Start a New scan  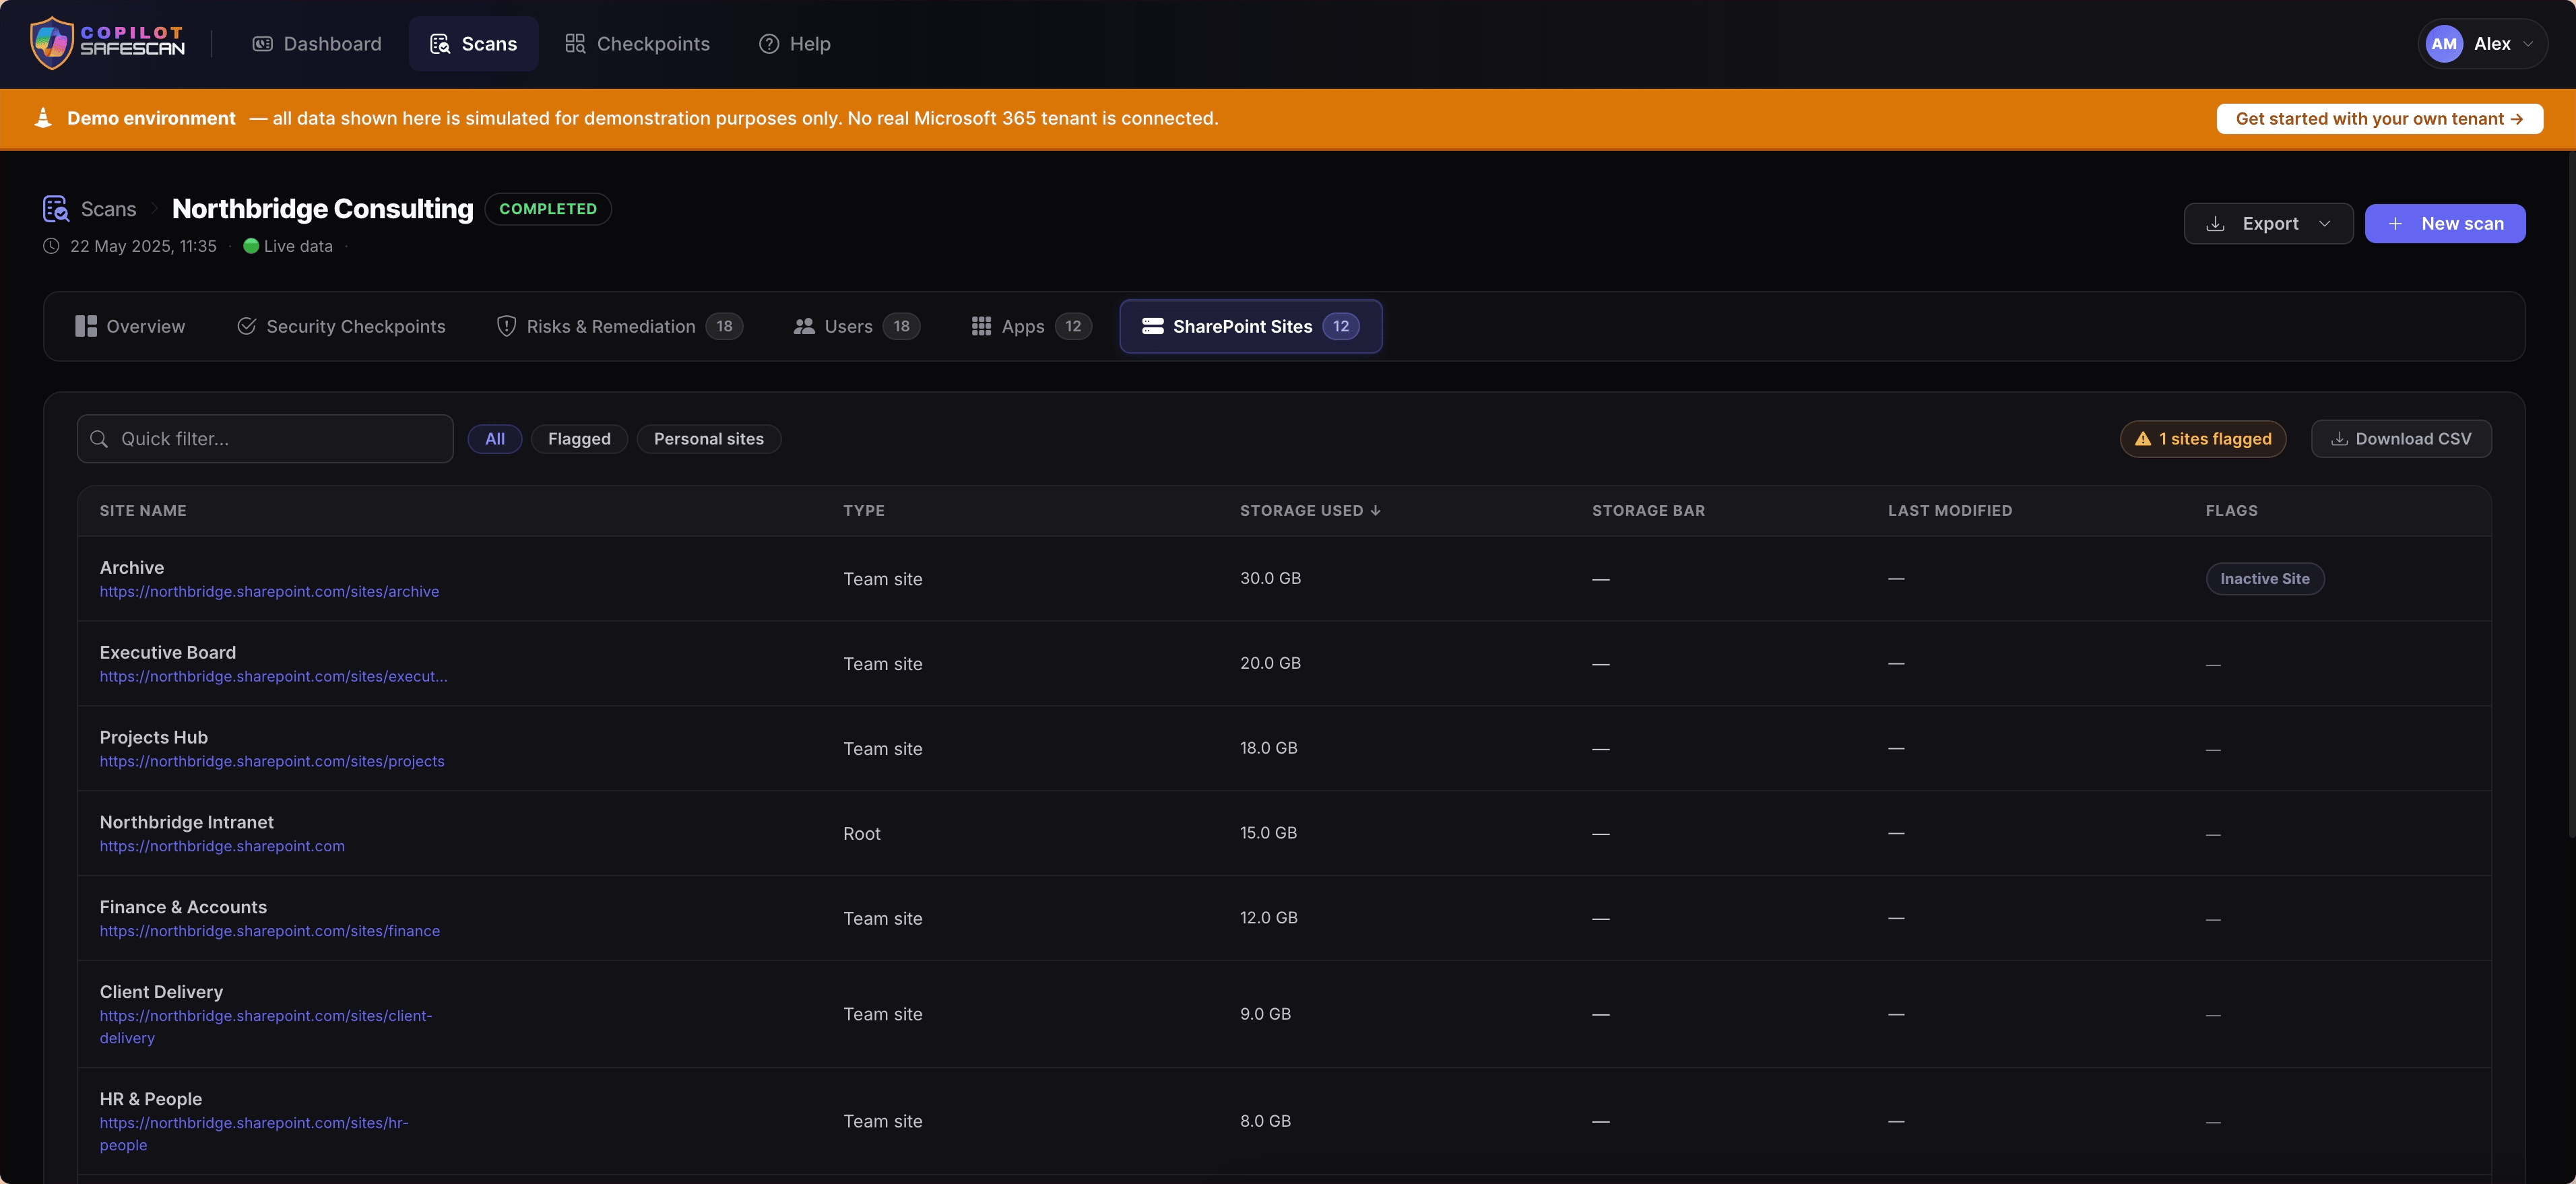(x=2445, y=224)
